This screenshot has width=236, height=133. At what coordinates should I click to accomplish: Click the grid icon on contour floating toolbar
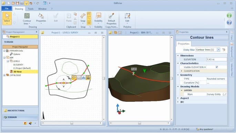tap(79, 78)
